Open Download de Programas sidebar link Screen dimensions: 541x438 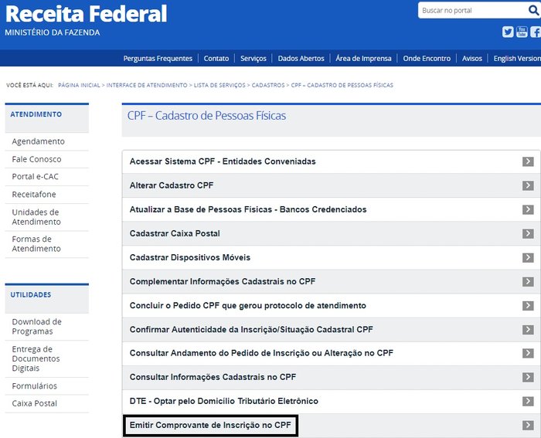tap(36, 326)
